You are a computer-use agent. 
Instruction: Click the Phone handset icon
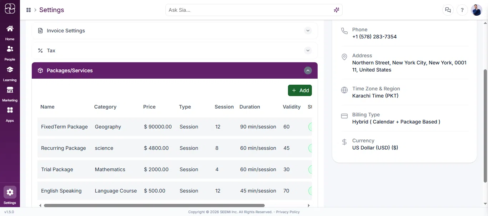coord(344,31)
